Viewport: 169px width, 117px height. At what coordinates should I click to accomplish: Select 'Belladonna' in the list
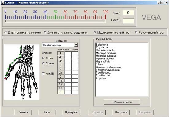pyautogui.click(x=102, y=45)
